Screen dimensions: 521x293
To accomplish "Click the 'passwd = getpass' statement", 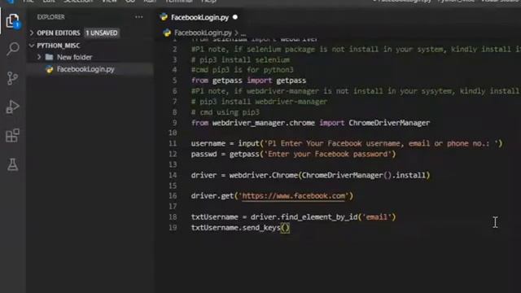I will (293, 154).
